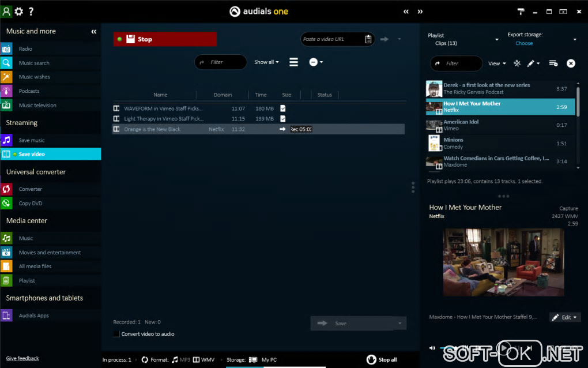Click the Playlist sidebar icon
Viewport: 588px width, 368px height.
pos(6,280)
